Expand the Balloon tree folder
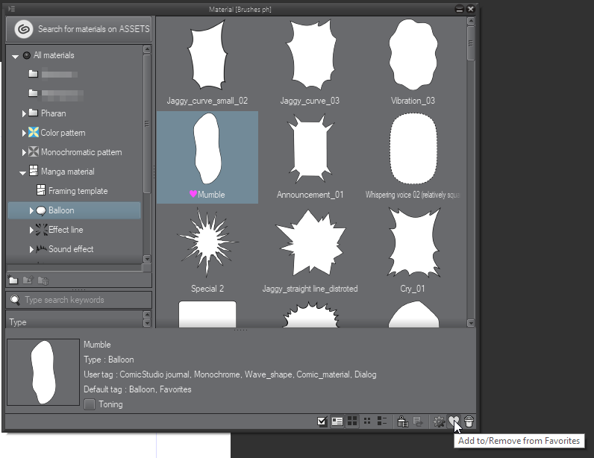Screen dimensions: 594x458 [x=31, y=211]
